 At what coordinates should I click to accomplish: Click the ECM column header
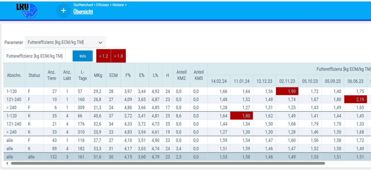(x=113, y=75)
